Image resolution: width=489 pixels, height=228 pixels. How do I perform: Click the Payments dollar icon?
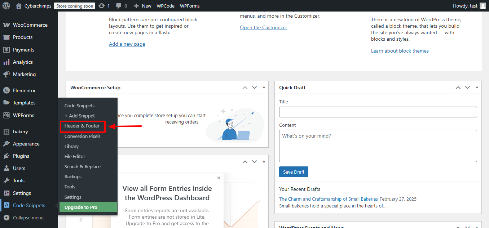coord(6,50)
